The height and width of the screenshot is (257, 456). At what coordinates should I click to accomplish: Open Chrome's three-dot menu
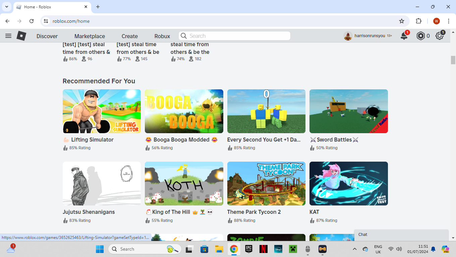449,21
